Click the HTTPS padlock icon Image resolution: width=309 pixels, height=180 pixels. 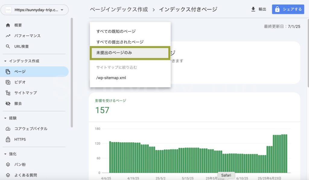(8, 140)
